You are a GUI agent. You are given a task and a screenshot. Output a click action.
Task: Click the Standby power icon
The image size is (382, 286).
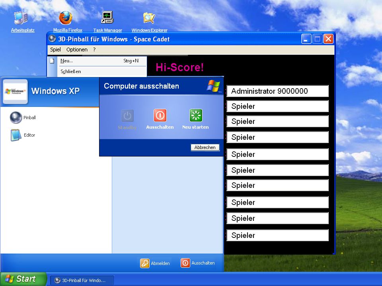pyautogui.click(x=127, y=116)
